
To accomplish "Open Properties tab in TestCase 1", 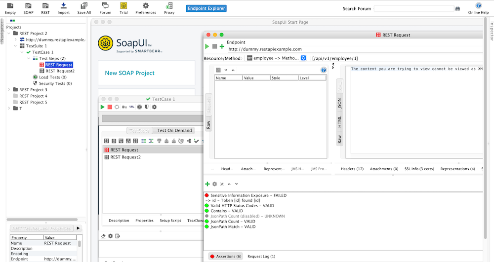I will (x=144, y=221).
